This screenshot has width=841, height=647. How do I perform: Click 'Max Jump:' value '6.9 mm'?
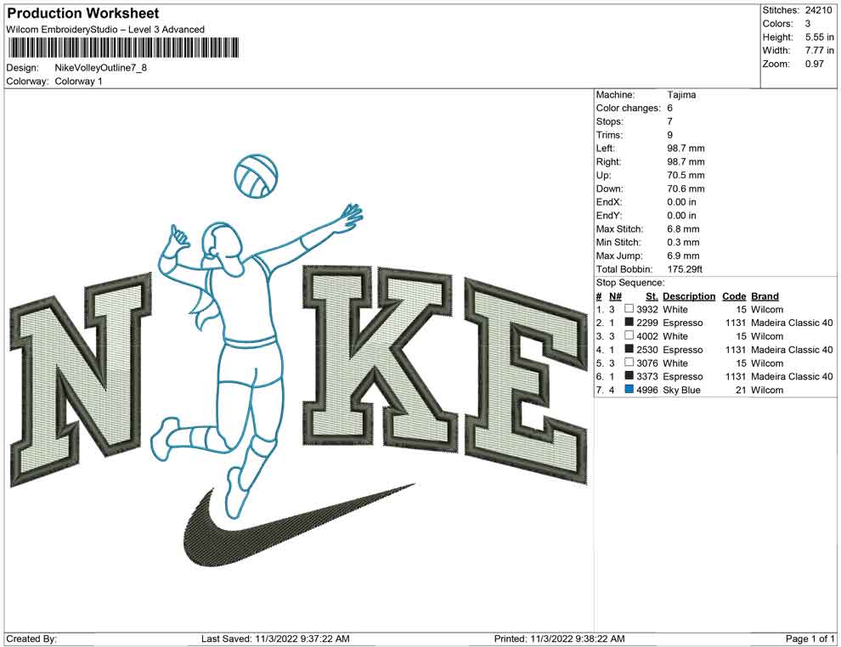(683, 256)
